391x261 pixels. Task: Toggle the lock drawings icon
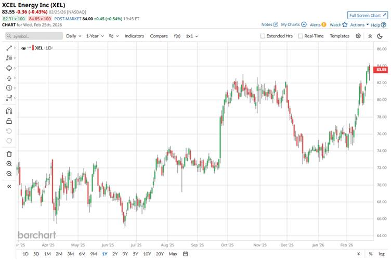pos(9,121)
